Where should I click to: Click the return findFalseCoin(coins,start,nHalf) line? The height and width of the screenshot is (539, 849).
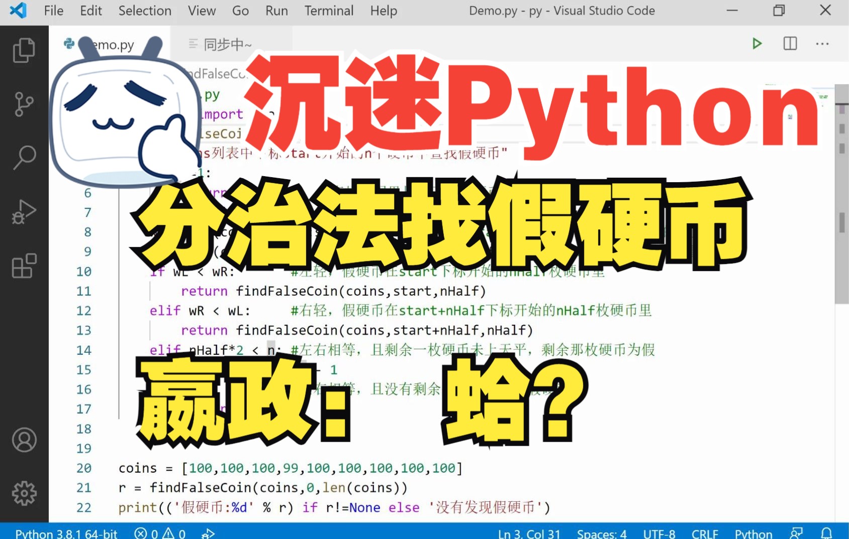333,291
